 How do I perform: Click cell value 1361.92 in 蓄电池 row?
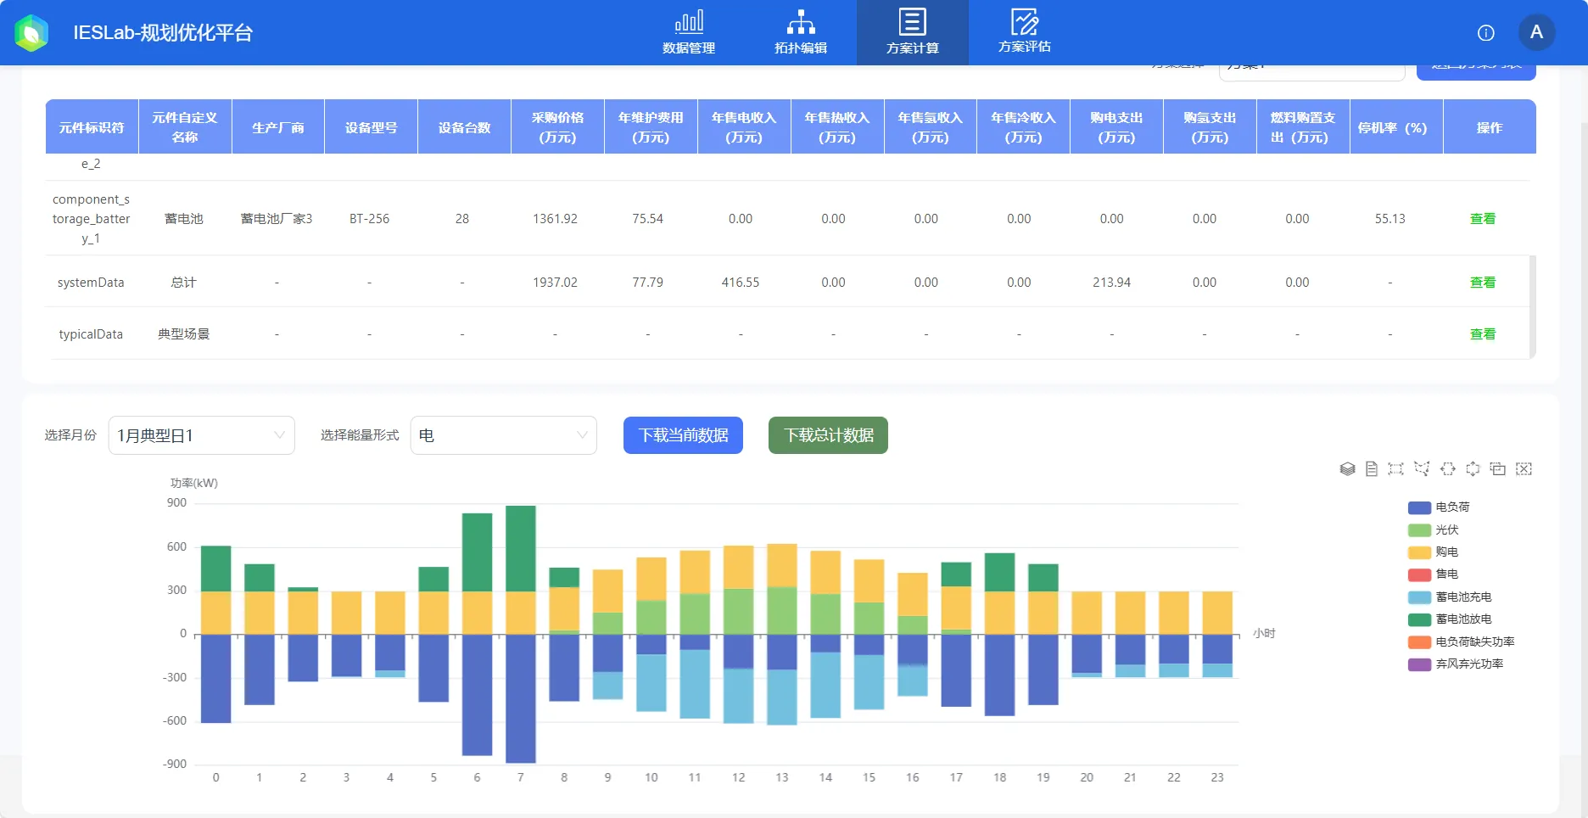coord(555,219)
